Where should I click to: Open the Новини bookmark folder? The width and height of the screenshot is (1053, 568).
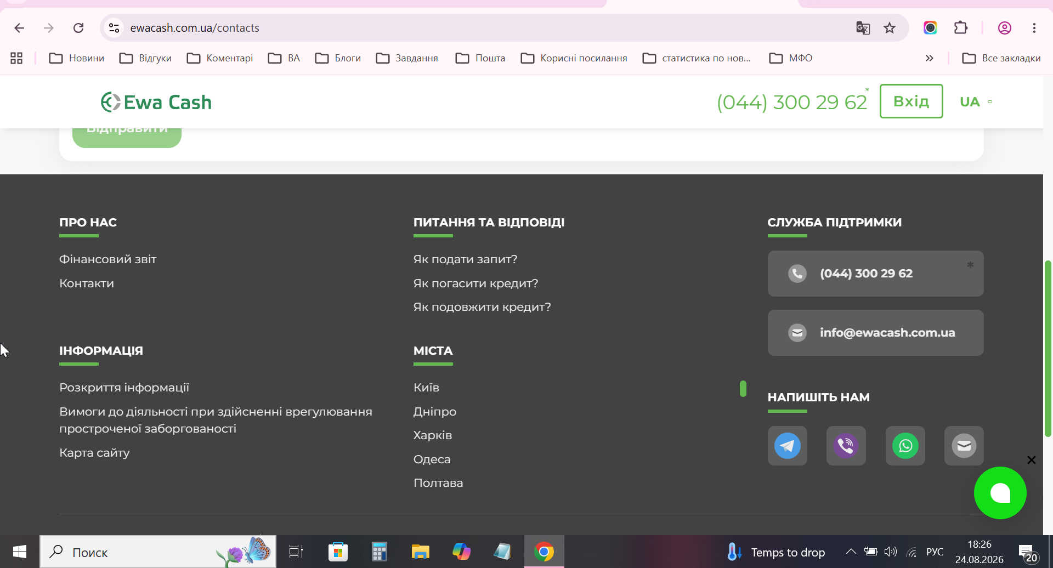(76, 58)
